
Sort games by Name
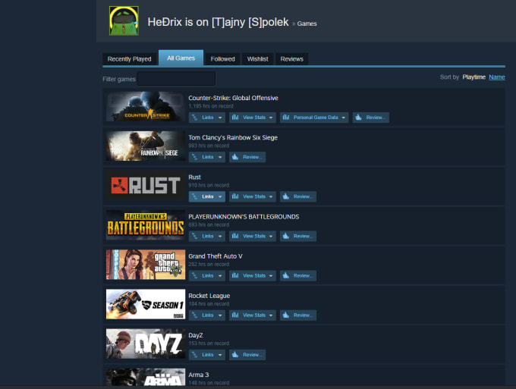pos(497,77)
